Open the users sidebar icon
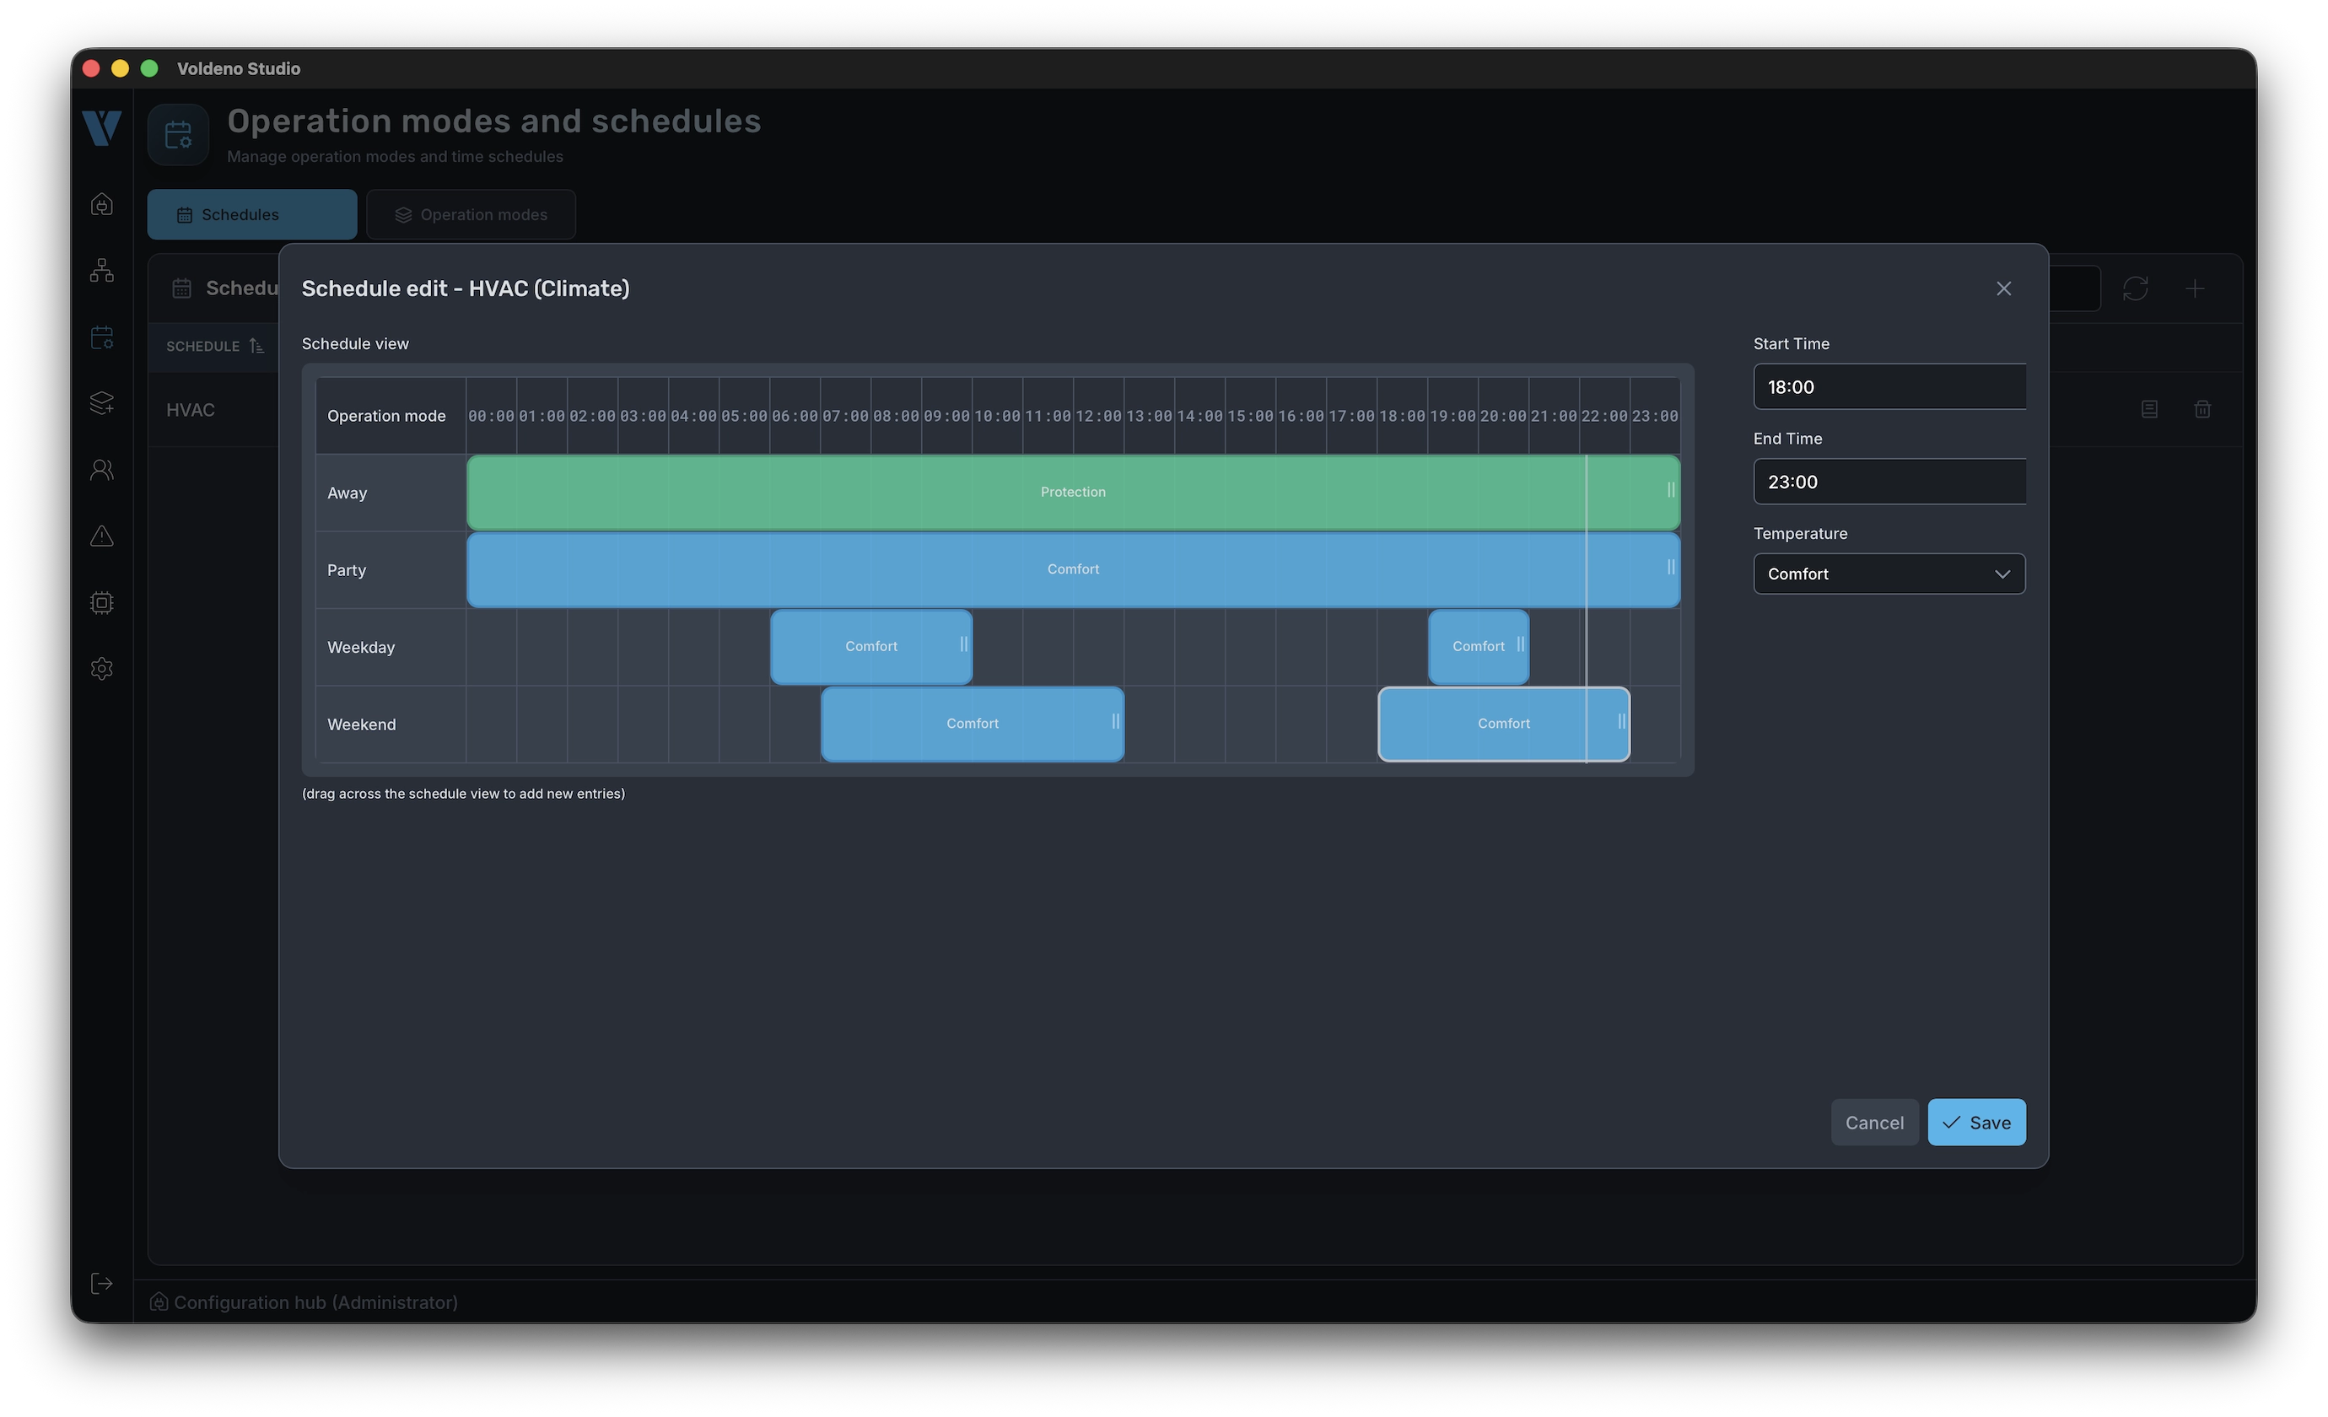Viewport: 2328px width, 1417px height. [x=102, y=470]
